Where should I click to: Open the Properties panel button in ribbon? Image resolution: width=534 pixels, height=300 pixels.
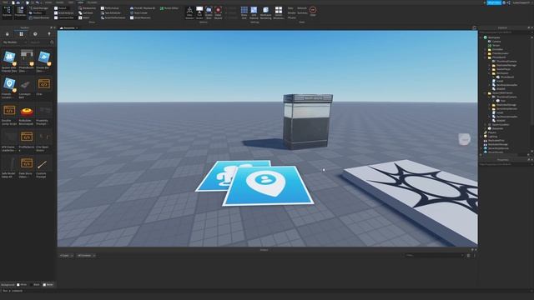click(20, 12)
